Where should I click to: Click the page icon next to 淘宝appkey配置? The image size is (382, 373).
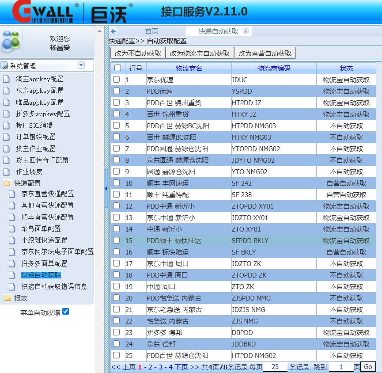[x=6, y=79]
